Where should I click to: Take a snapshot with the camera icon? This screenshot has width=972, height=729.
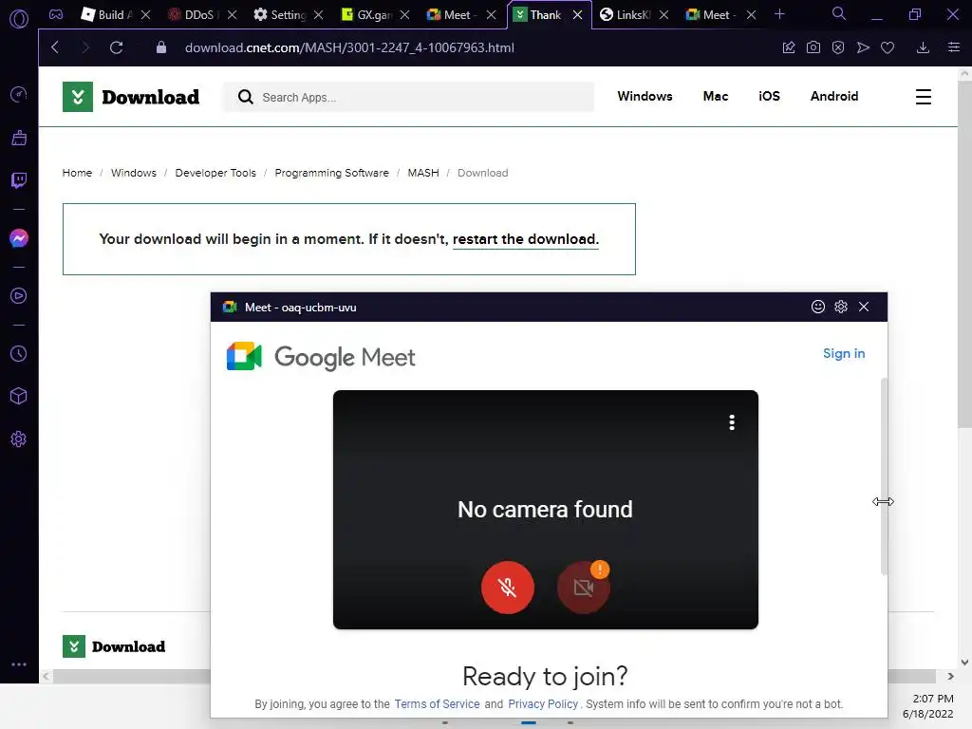[x=813, y=47]
